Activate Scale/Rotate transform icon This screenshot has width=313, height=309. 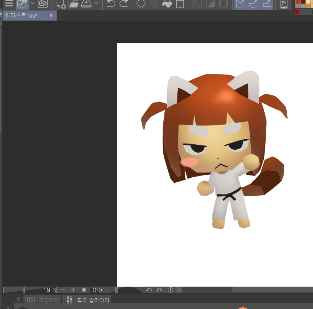180,4
